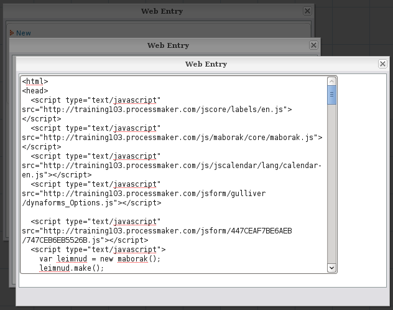This screenshot has width=393, height=310.
Task: Click the maborak.js source URL line
Action: [x=168, y=138]
